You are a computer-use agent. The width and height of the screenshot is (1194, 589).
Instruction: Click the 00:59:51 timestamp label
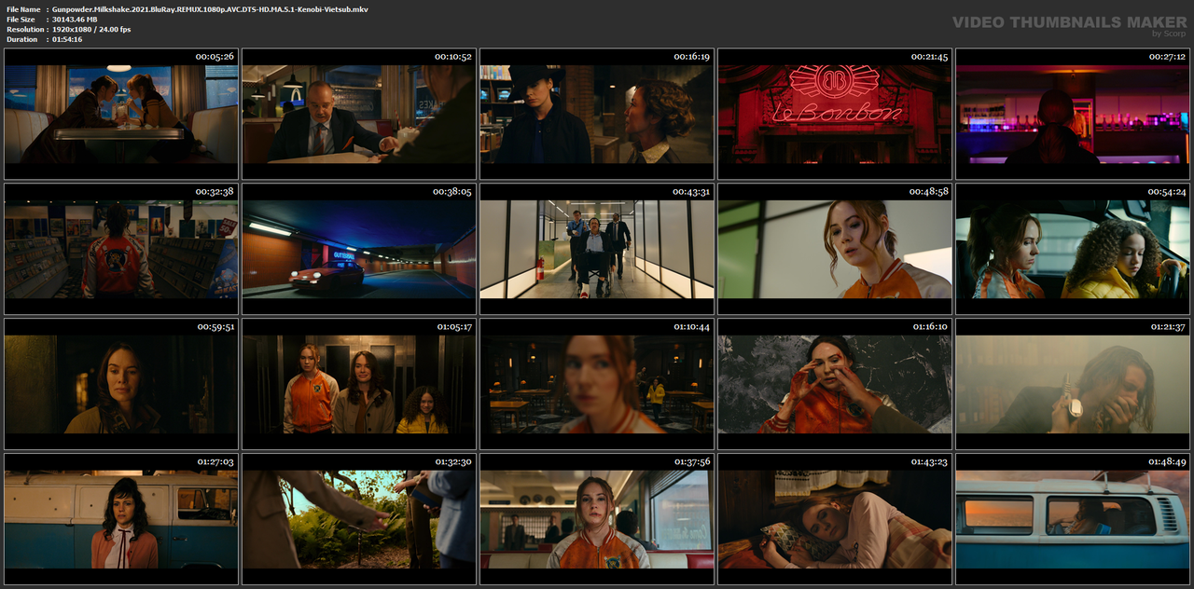pos(215,326)
